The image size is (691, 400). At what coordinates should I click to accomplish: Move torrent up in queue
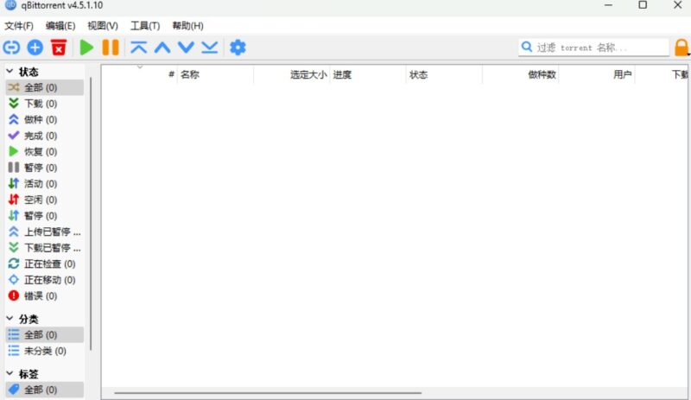pos(162,48)
